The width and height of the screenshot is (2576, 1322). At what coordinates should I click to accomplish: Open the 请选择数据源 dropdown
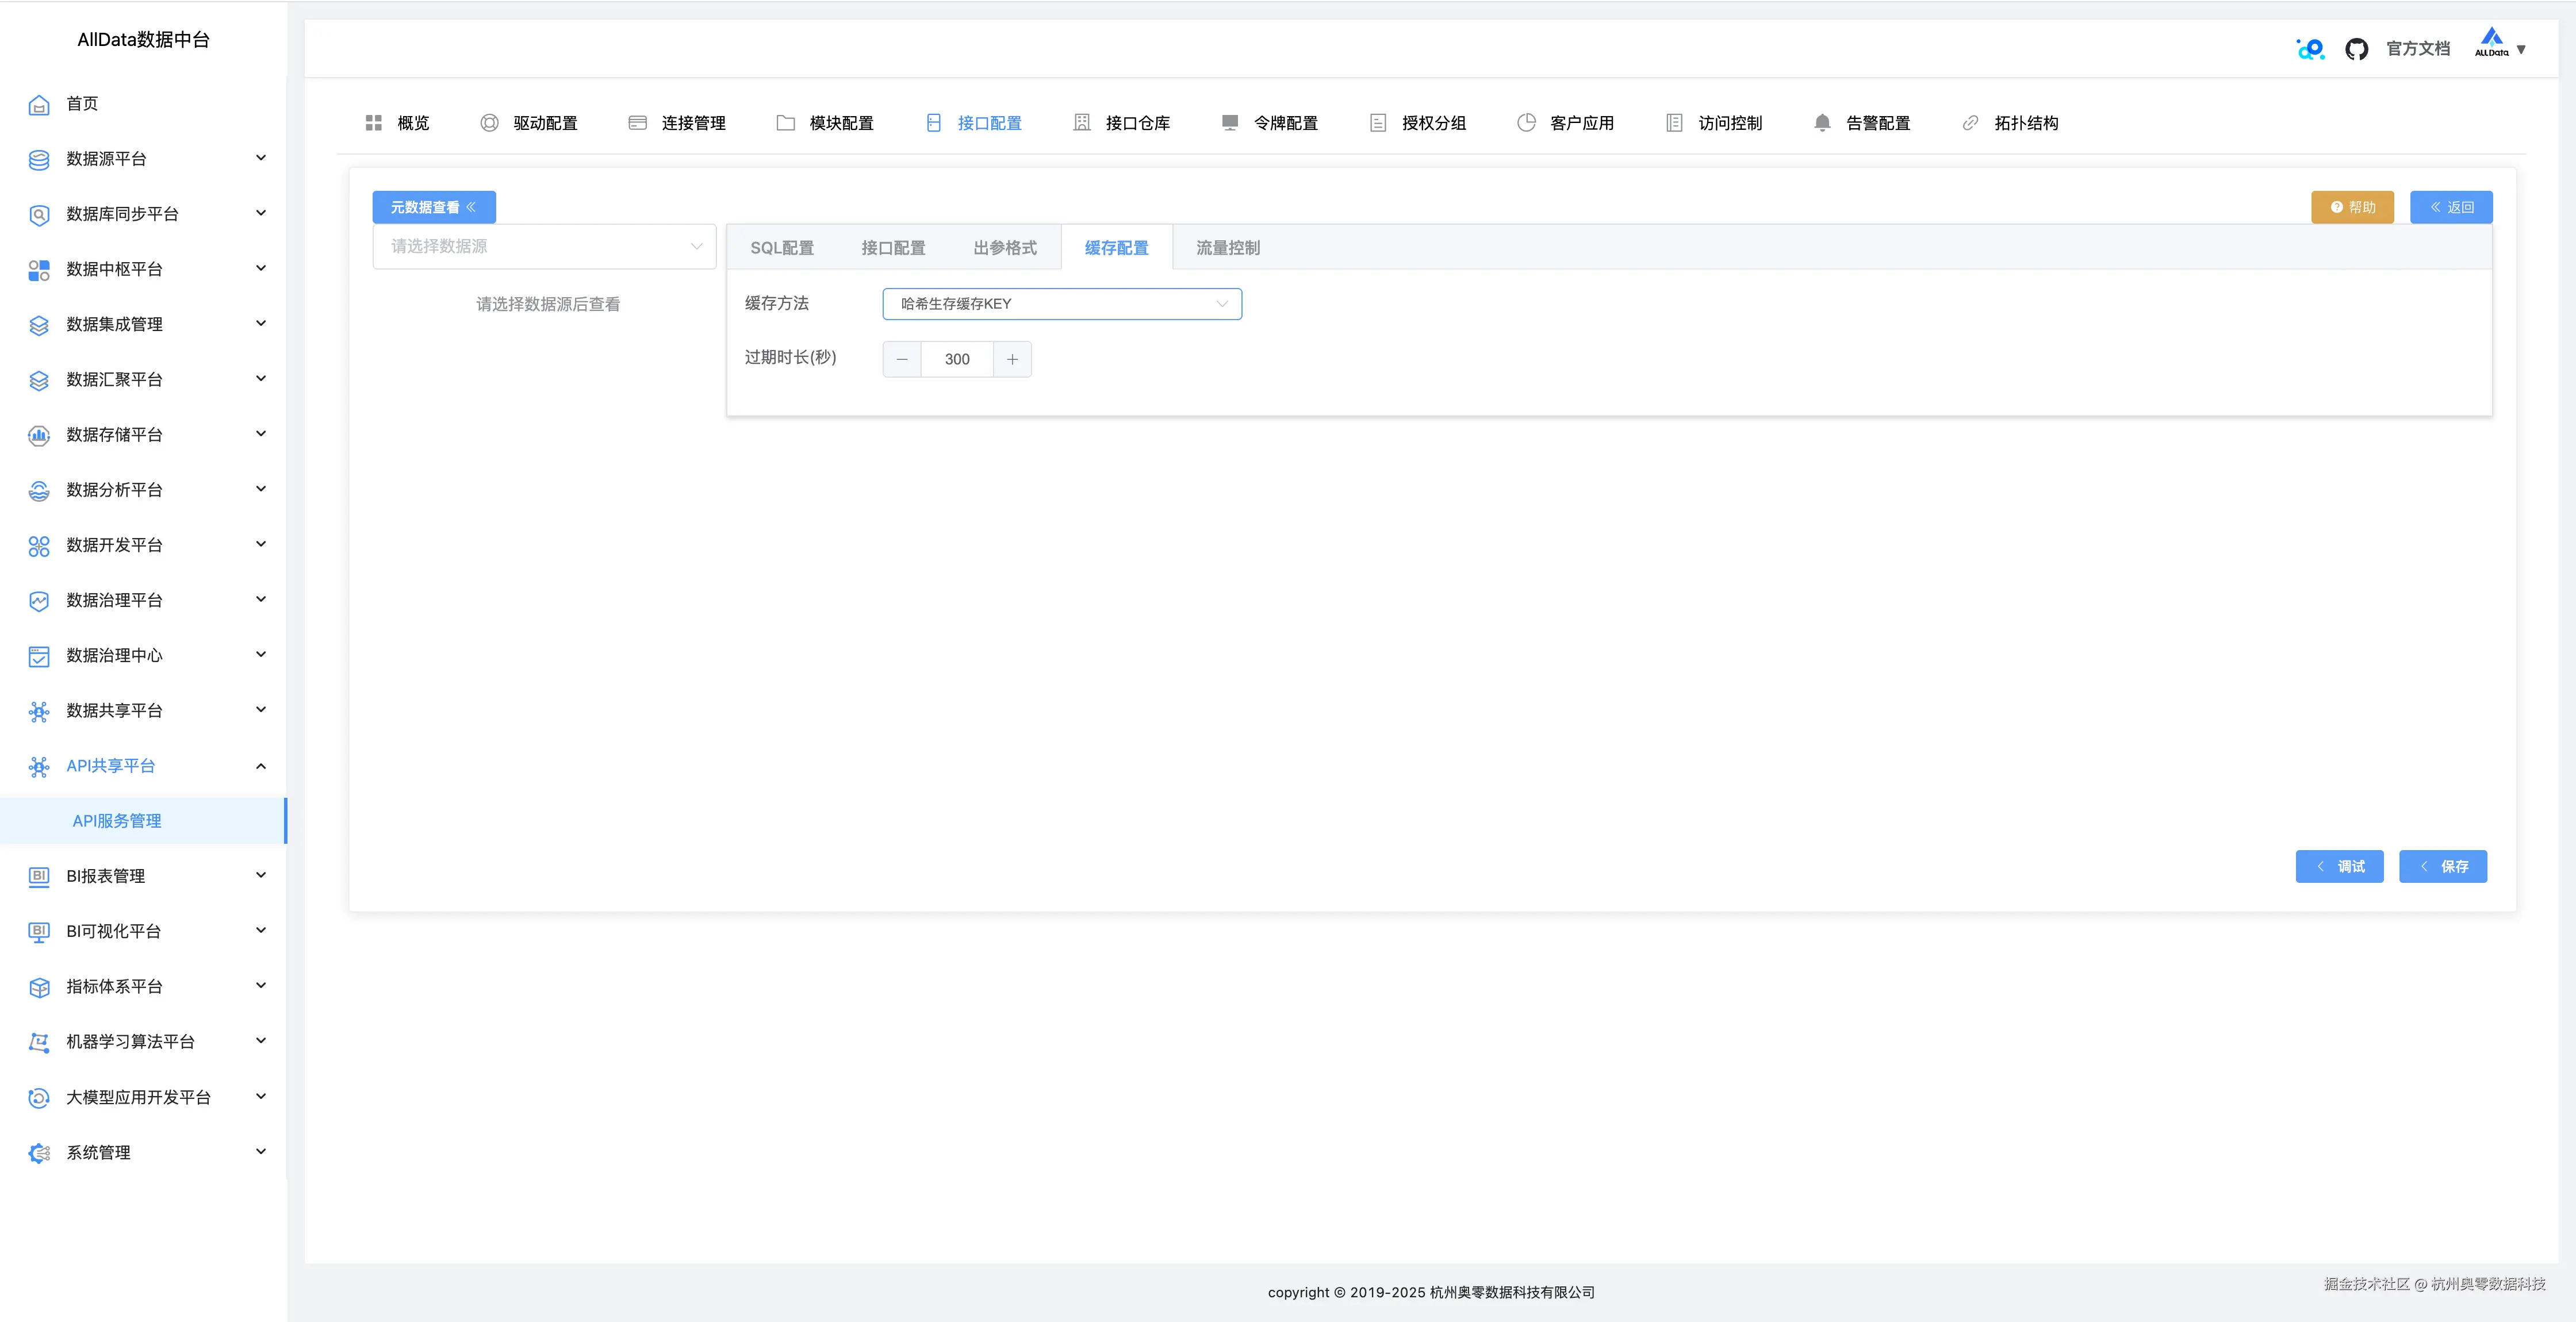tap(544, 246)
